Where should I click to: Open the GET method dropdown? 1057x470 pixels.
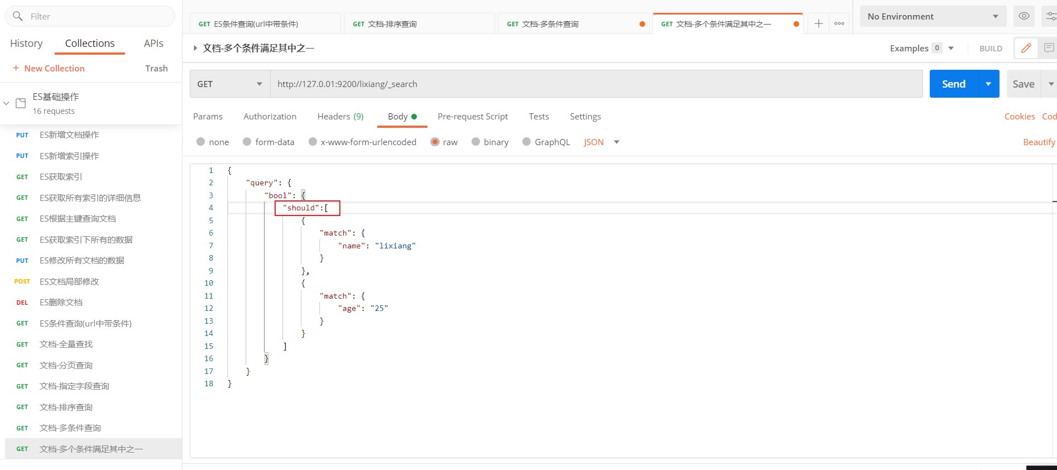(230, 84)
